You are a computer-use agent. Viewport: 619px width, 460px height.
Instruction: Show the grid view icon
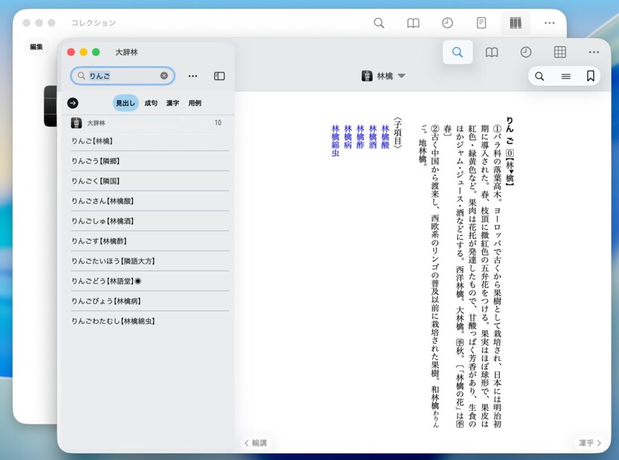560,53
